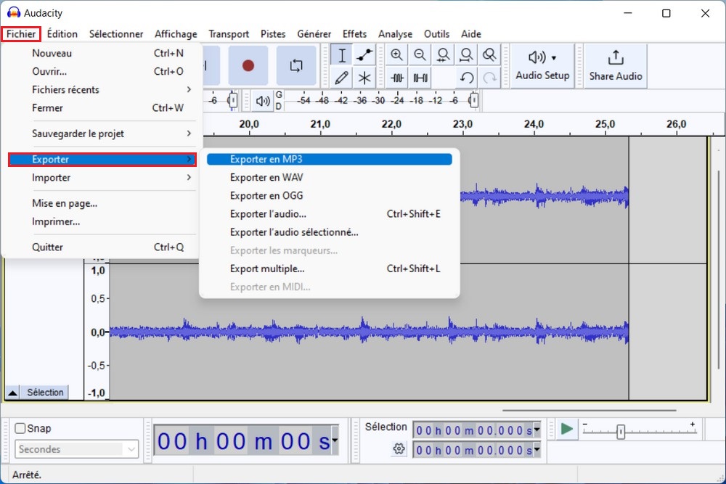Click Quitter menu entry
This screenshot has height=484, width=726.
103,247
